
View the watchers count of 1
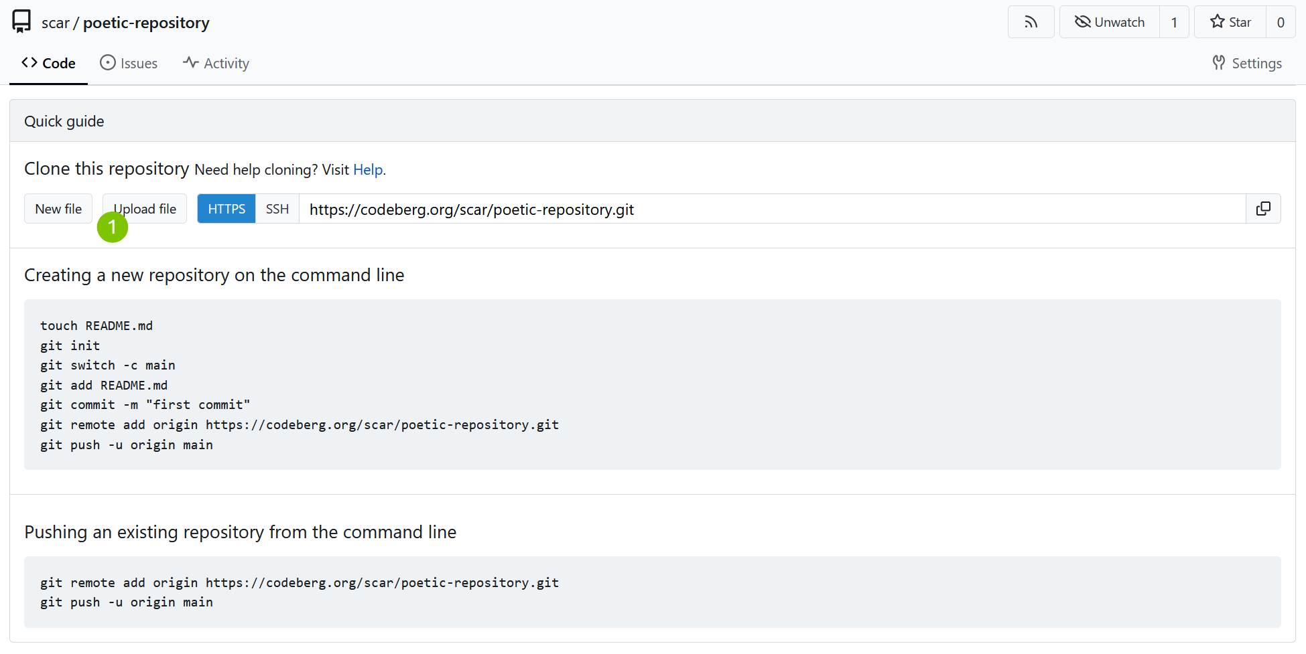click(1174, 22)
